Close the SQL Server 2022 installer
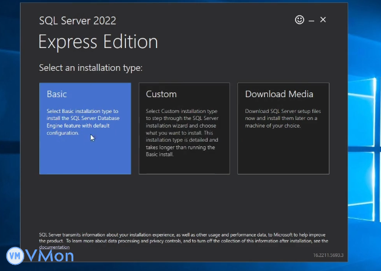The width and height of the screenshot is (381, 271). click(x=323, y=20)
